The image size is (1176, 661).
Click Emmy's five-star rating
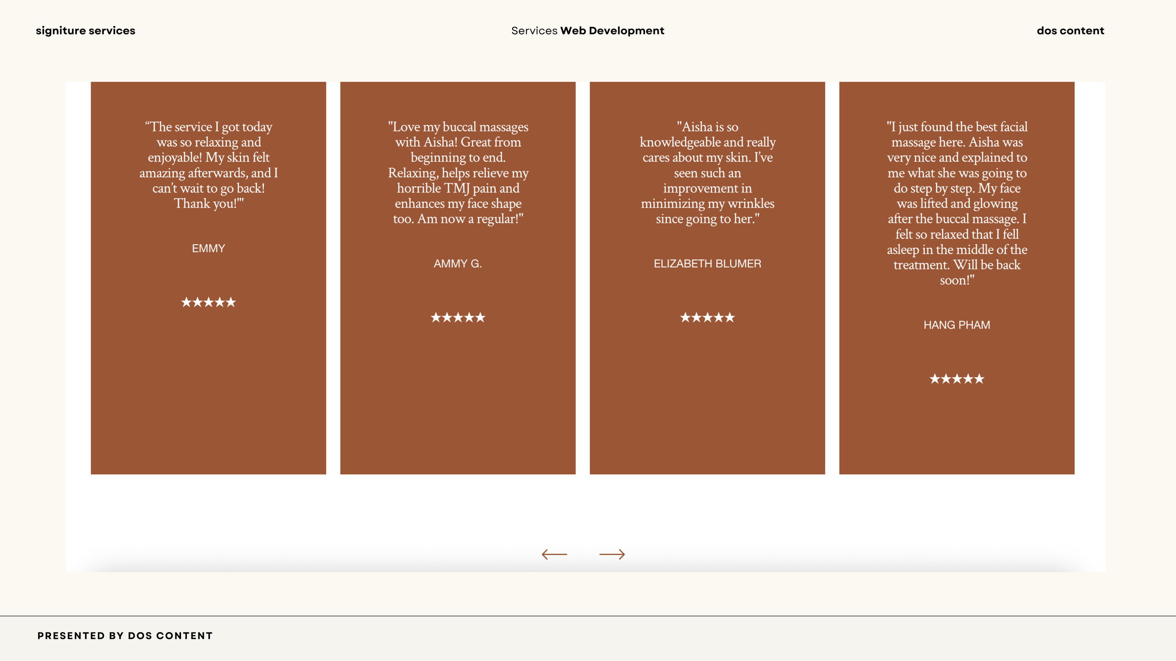[208, 302]
